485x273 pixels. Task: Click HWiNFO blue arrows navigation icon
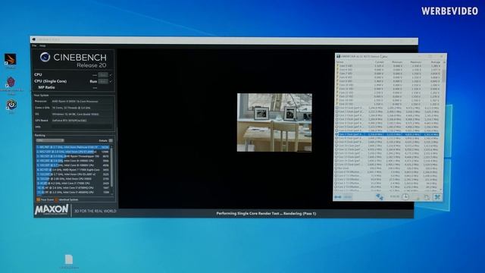pyautogui.click(x=337, y=197)
